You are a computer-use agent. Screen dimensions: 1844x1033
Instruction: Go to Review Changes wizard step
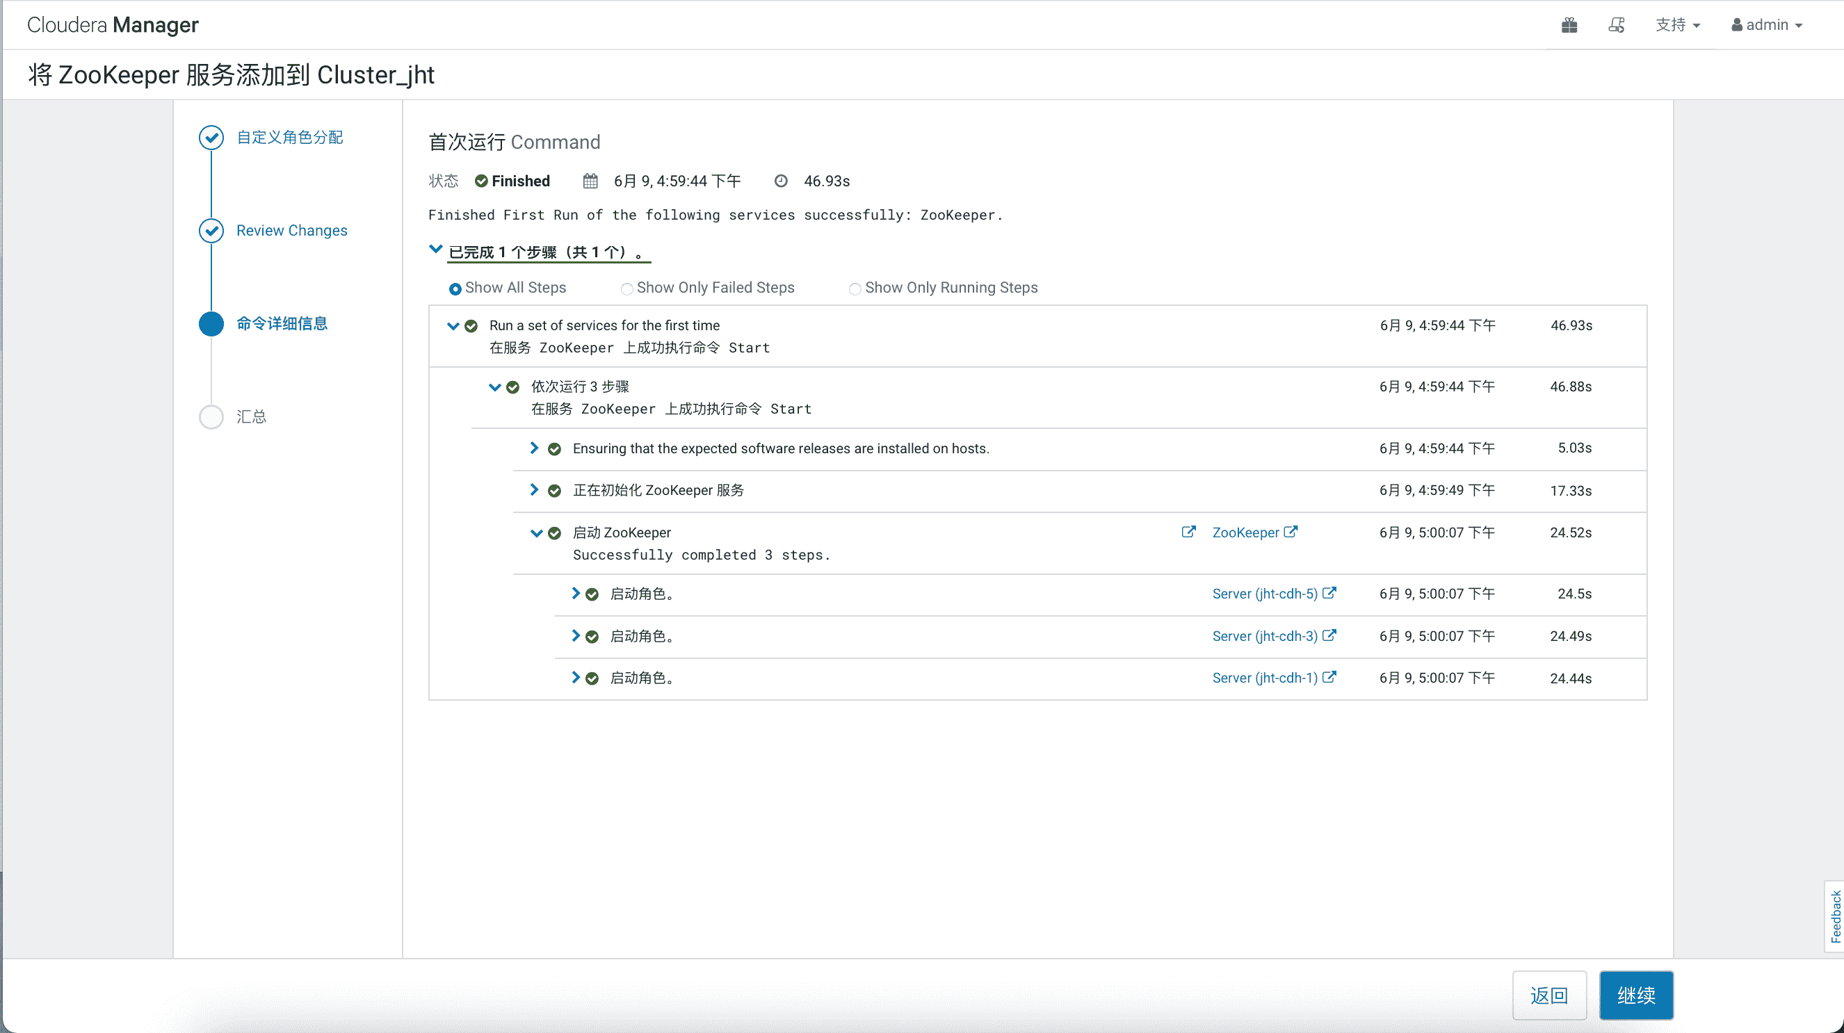292,231
